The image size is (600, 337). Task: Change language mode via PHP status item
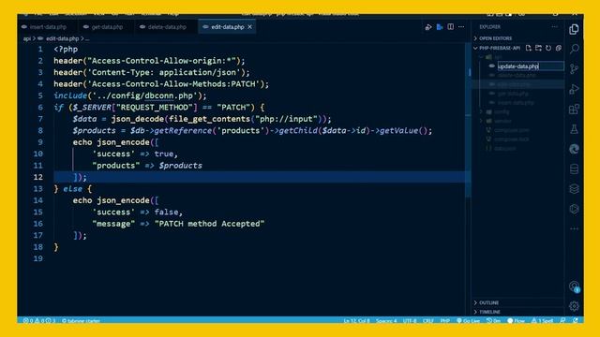pos(444,320)
